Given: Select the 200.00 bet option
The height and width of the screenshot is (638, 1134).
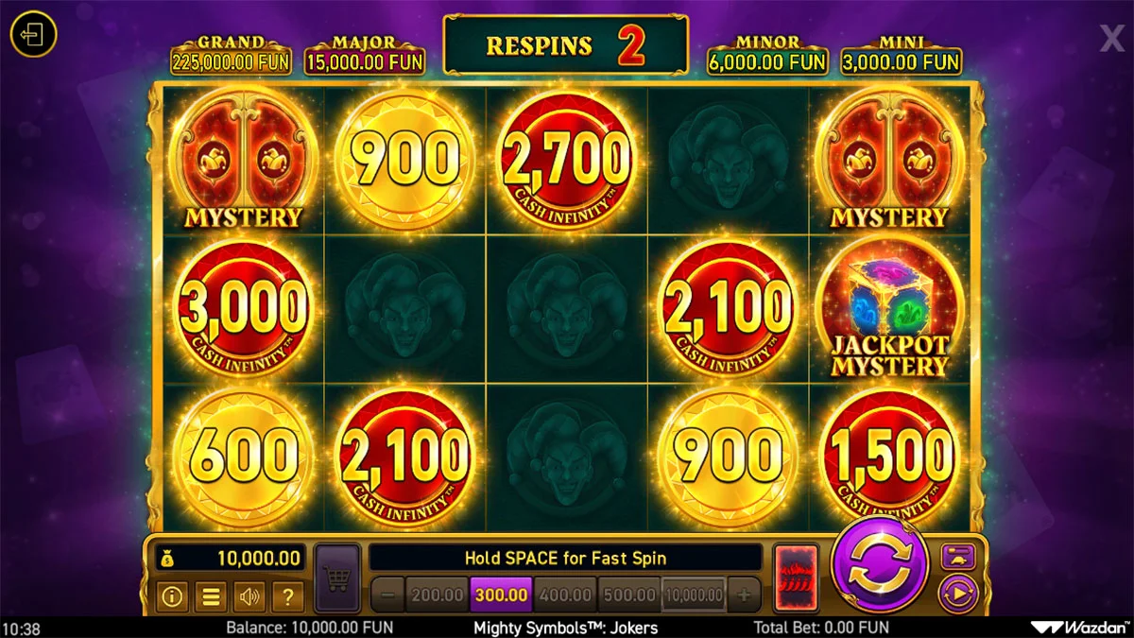Looking at the screenshot, I should tap(437, 595).
